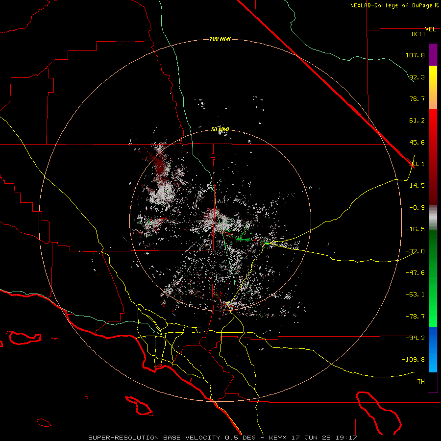Viewport: 441px width, 441px height.
Task: Click the -109.8 velocity scale value
Action: coord(413,360)
